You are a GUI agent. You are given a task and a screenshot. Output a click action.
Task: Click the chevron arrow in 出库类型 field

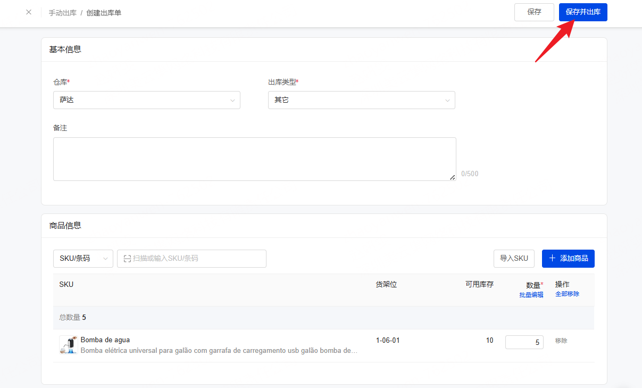coord(447,100)
